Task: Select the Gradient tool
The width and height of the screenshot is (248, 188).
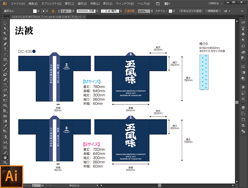Action: [x=5, y=121]
